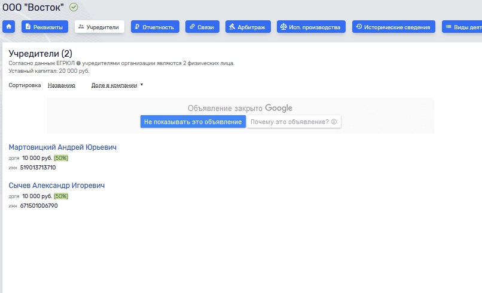Open the home icon button
Viewport: 482px width, 293px height.
[8, 27]
